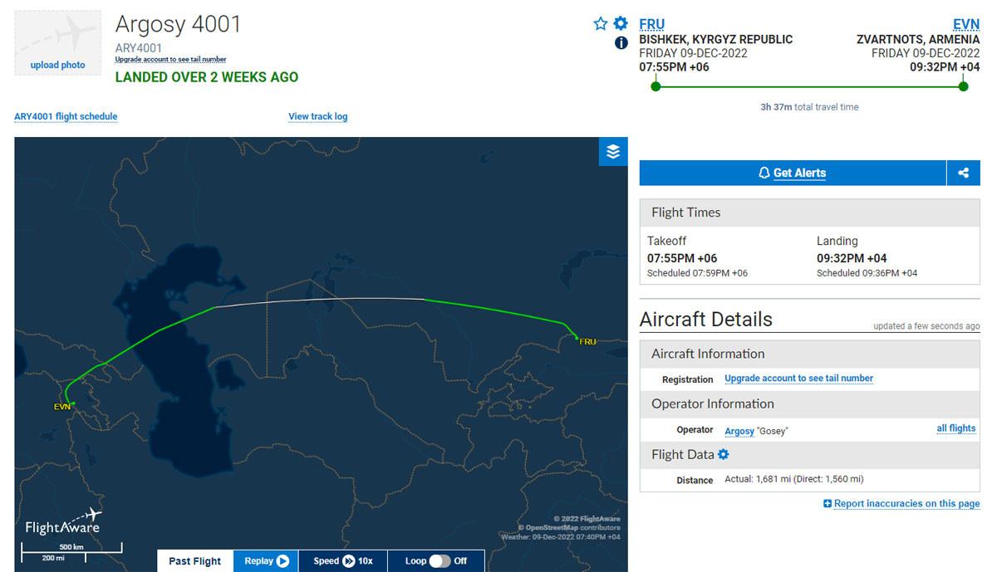Viewport: 997px width, 572px height.
Task: Select the Past Flight tab
Action: [x=195, y=561]
